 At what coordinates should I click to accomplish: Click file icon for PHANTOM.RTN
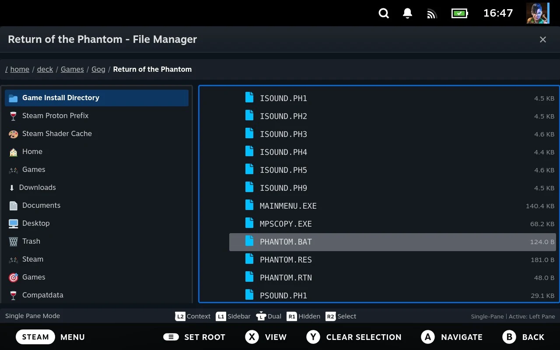click(x=249, y=277)
